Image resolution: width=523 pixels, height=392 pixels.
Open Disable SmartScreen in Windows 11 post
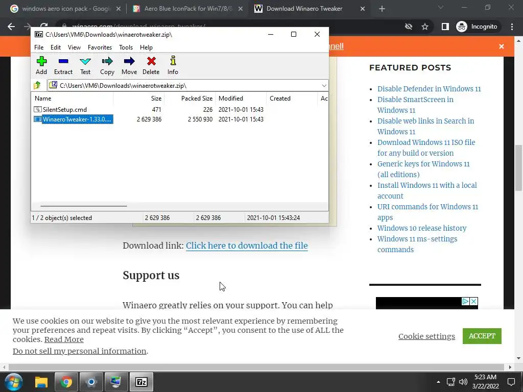415,105
